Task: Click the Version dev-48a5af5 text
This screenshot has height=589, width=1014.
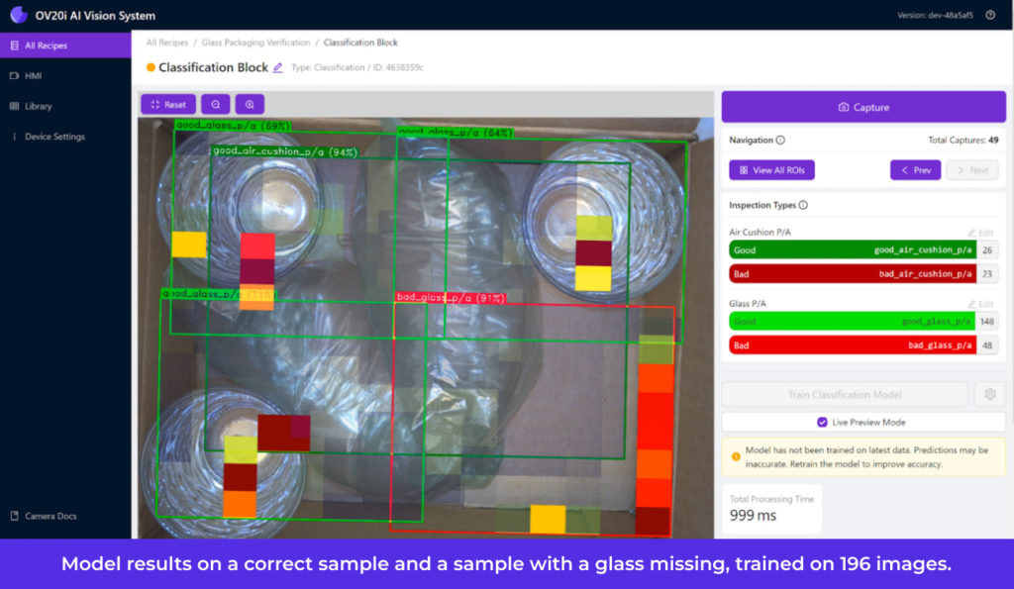Action: (x=935, y=15)
